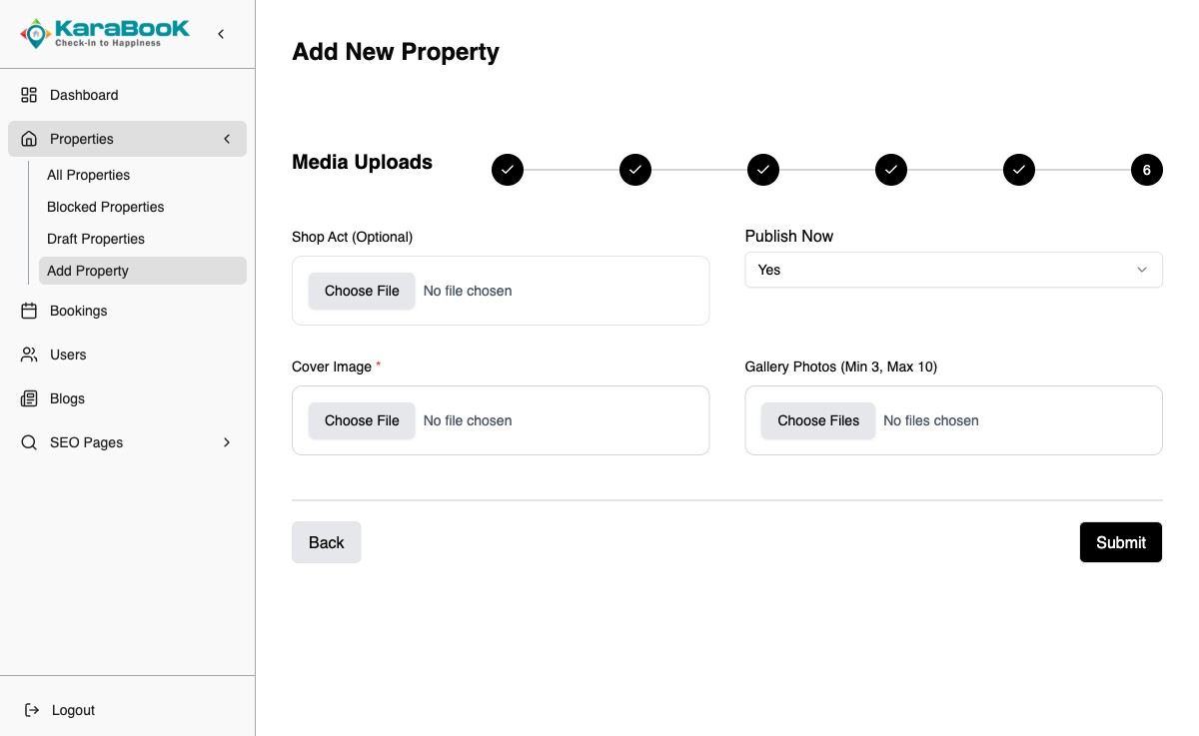Click the Blogs newspaper icon
This screenshot has width=1199, height=736.
pos(29,398)
